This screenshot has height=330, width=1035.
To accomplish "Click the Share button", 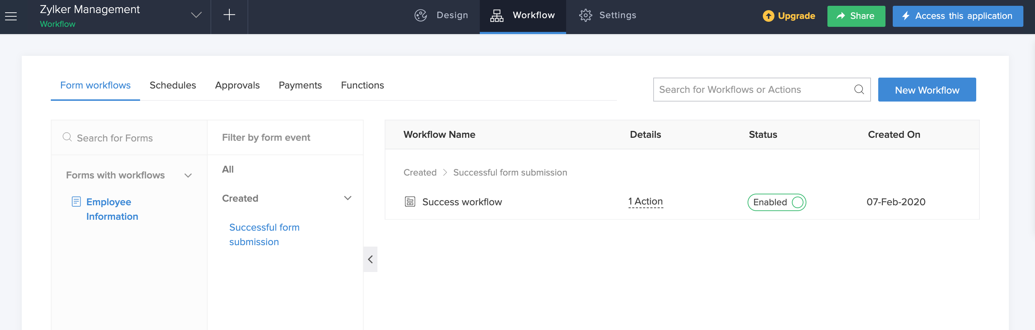I will 856,16.
